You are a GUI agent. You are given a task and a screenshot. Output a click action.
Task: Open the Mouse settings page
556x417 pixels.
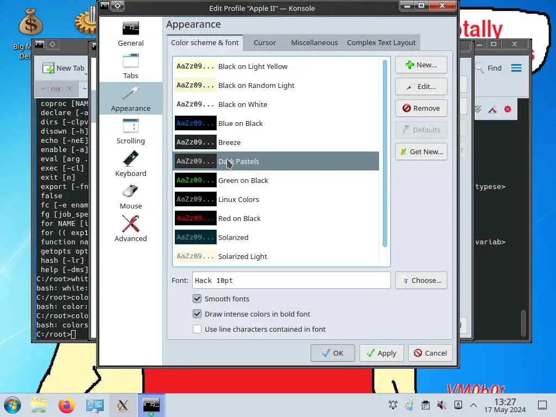[x=130, y=197]
